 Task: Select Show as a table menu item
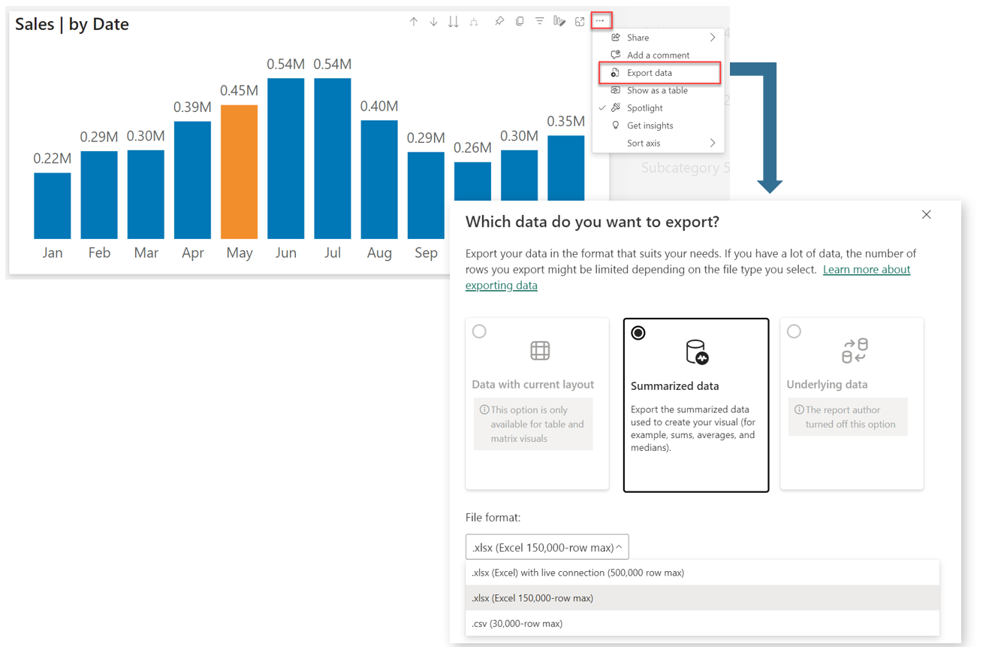tap(658, 90)
